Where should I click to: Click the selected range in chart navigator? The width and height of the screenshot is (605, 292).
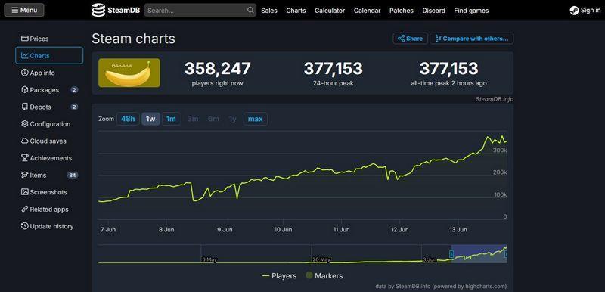point(479,254)
